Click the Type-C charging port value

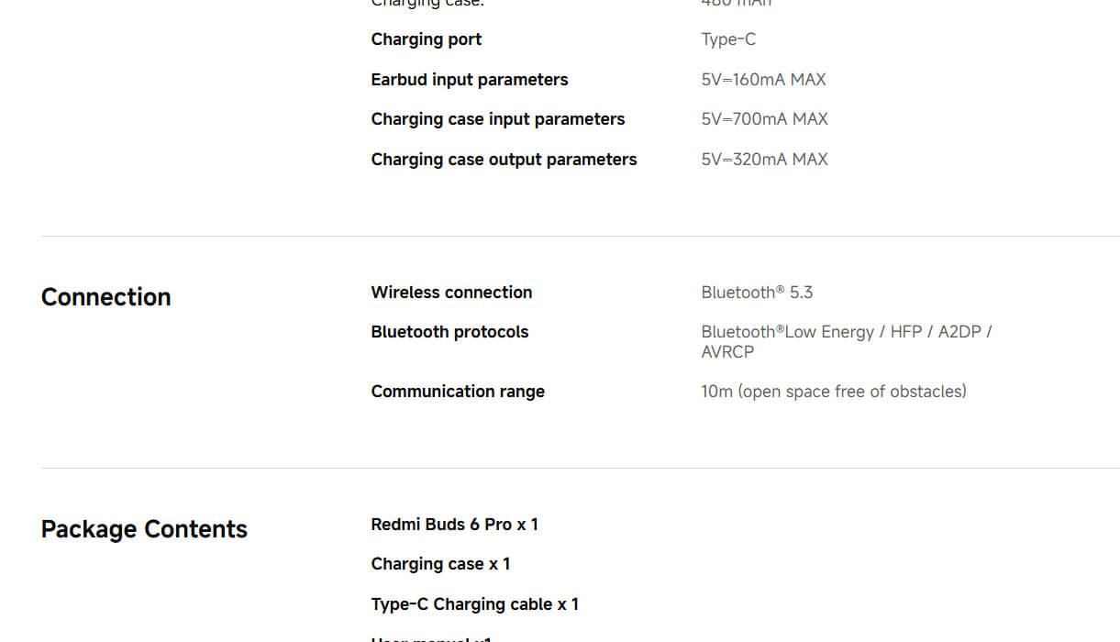click(x=728, y=39)
